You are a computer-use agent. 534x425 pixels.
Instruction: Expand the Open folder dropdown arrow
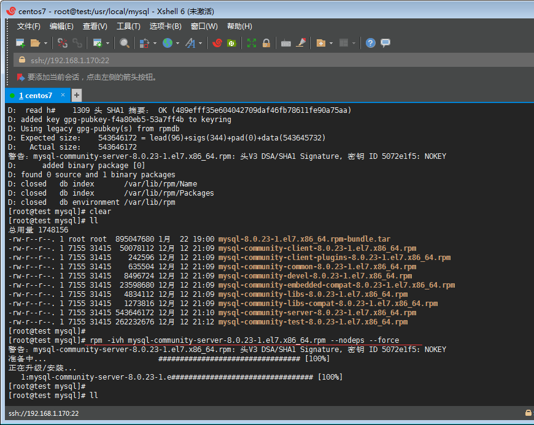point(45,43)
